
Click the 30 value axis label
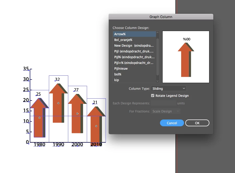point(26,79)
